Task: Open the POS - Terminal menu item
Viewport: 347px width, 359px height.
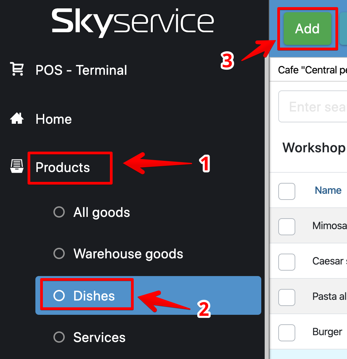Action: point(81,70)
